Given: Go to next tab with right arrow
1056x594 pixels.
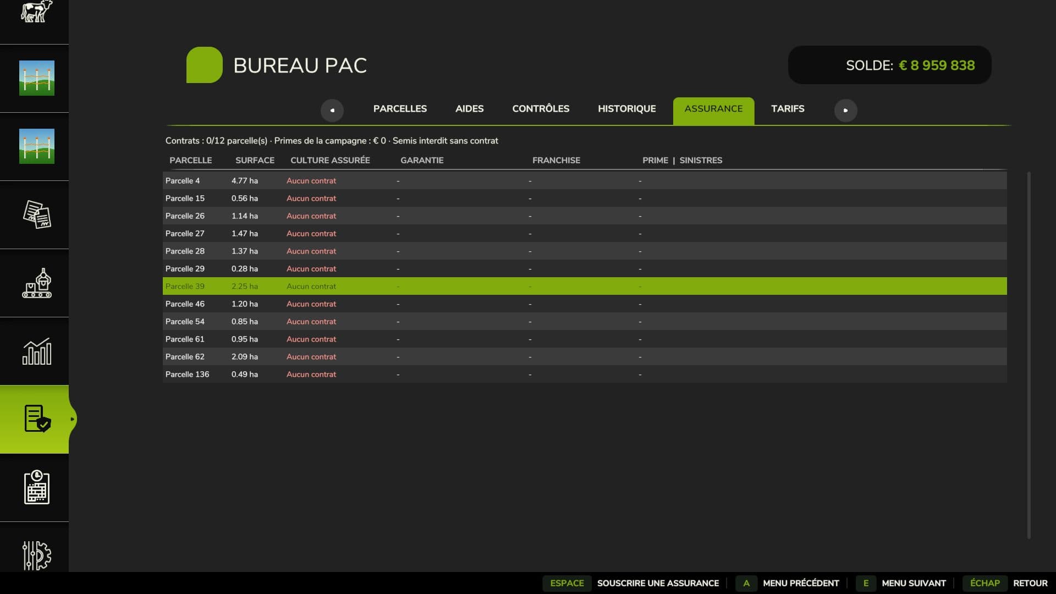Looking at the screenshot, I should point(845,110).
